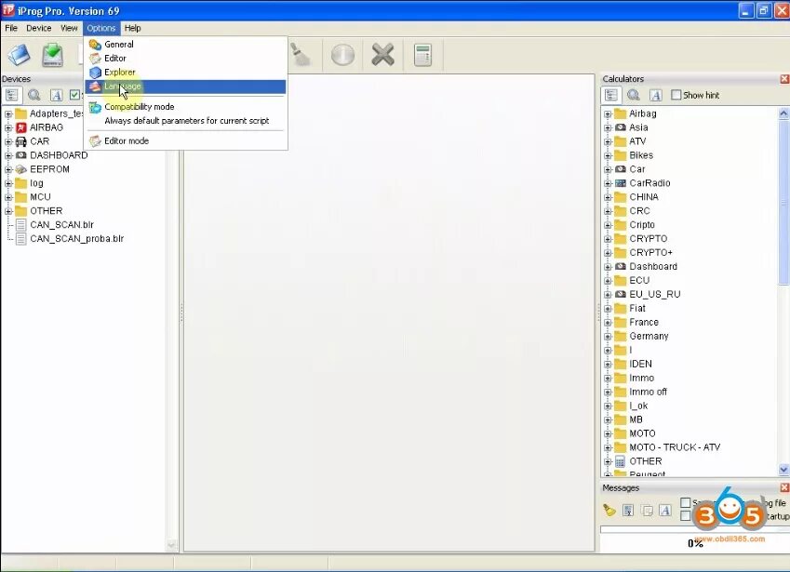790x572 pixels.
Task: Expand the EU_US_RU calculator folder
Action: [x=608, y=295]
